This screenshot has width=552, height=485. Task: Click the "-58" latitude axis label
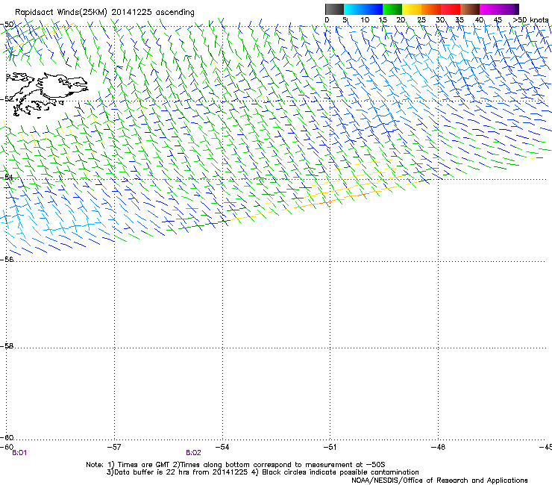point(7,346)
